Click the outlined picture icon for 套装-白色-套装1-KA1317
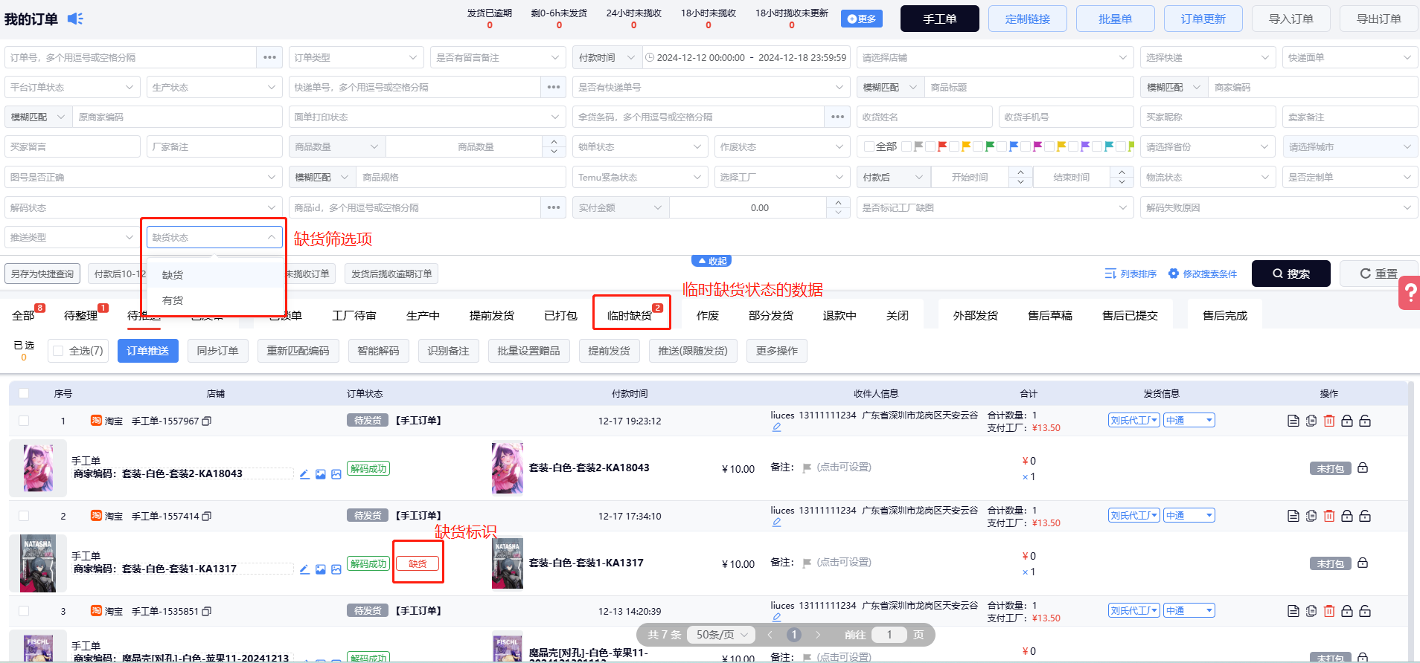1420x663 pixels. (x=336, y=569)
